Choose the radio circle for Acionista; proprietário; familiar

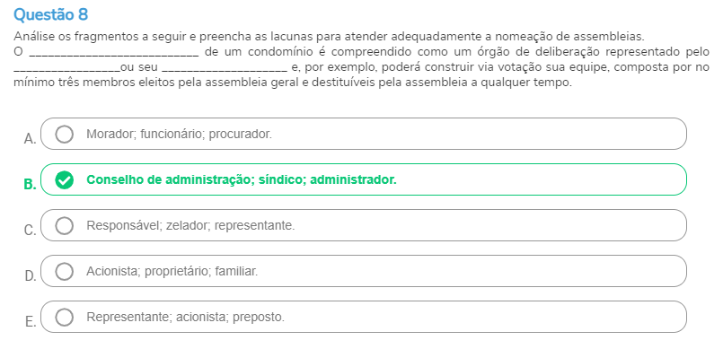[x=64, y=272]
